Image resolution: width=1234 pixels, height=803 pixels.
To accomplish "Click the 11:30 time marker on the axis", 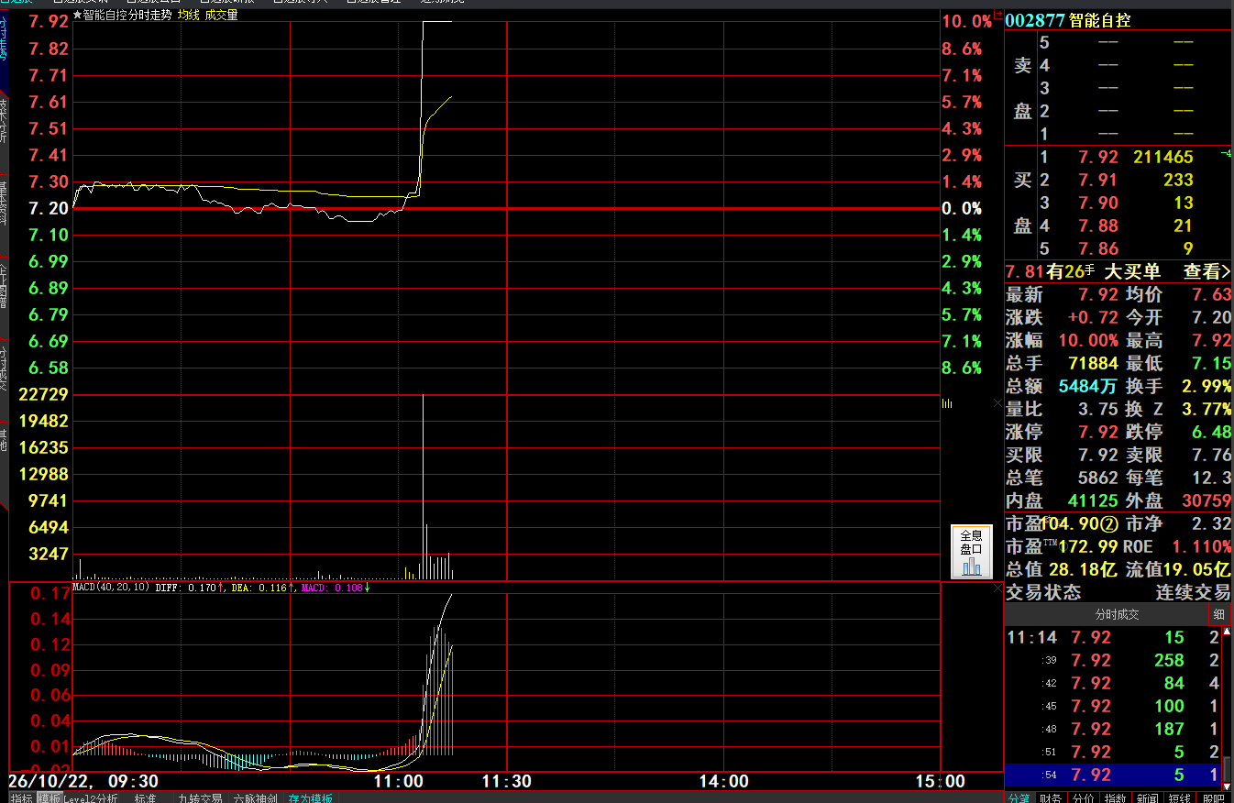I will coord(506,781).
